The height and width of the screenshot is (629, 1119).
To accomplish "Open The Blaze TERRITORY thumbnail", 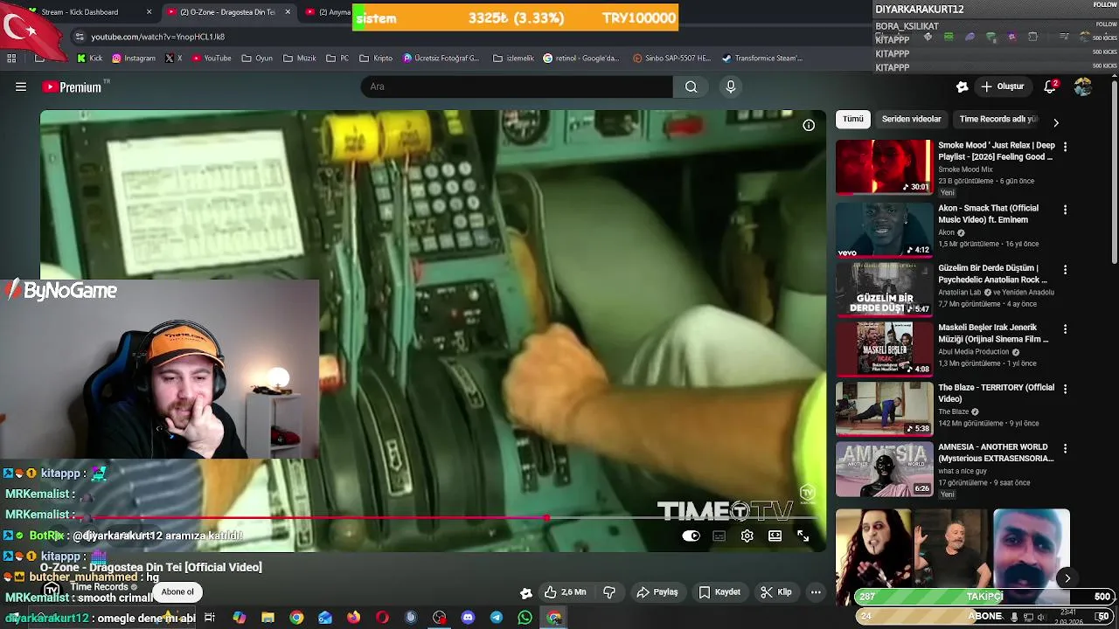I will point(885,408).
